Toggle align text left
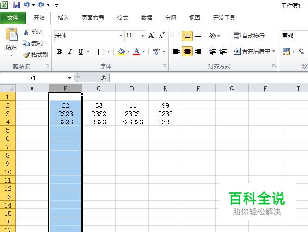This screenshot has width=308, height=232. pyautogui.click(x=177, y=51)
